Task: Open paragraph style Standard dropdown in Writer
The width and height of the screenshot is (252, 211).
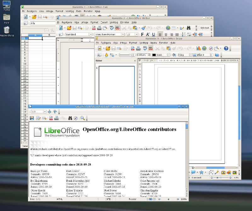Action: pos(91,34)
